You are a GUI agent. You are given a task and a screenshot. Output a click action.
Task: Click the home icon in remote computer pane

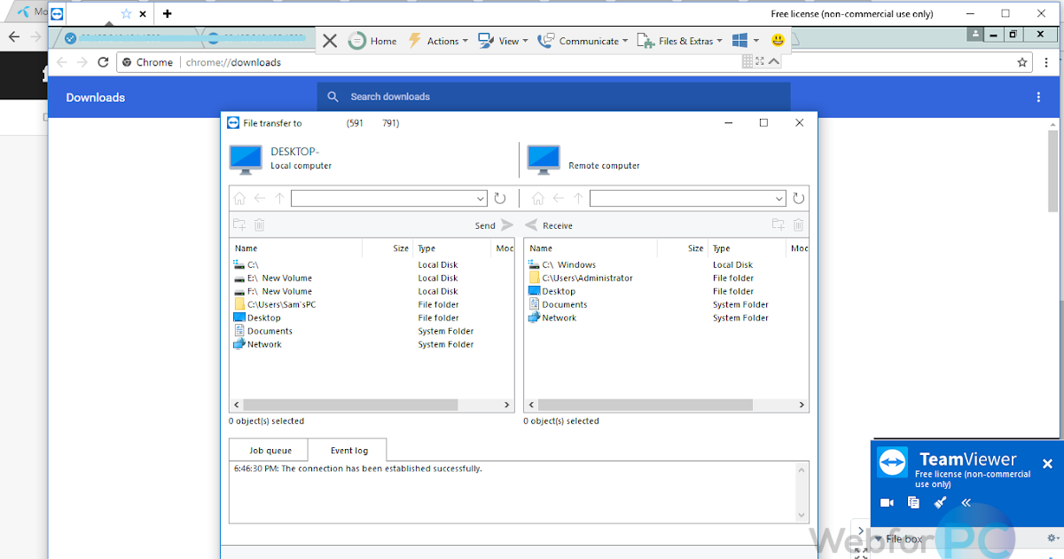pyautogui.click(x=536, y=199)
